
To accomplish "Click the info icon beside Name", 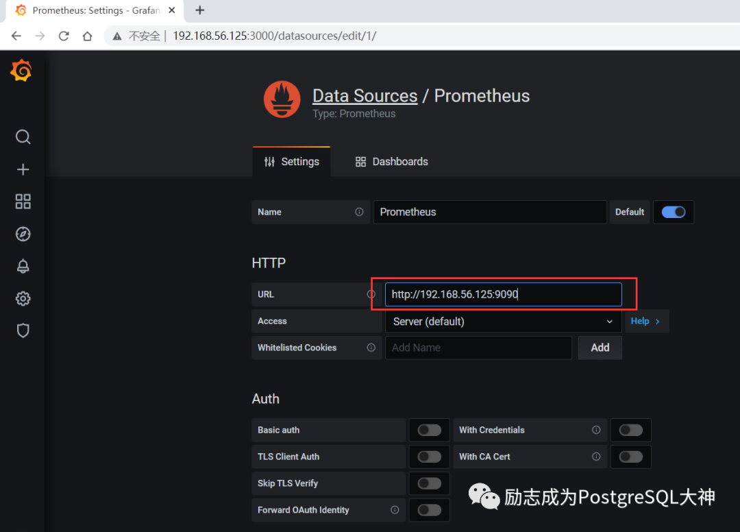I will pos(359,212).
